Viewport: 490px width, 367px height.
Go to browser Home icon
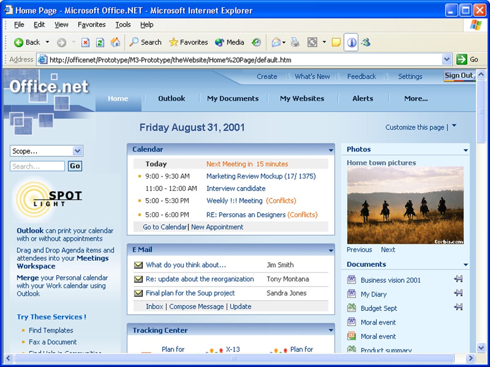(115, 42)
